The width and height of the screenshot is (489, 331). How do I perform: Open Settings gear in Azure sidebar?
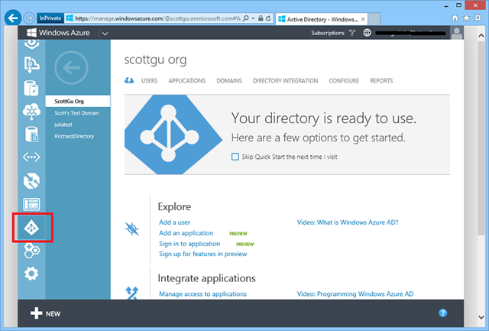(x=31, y=274)
